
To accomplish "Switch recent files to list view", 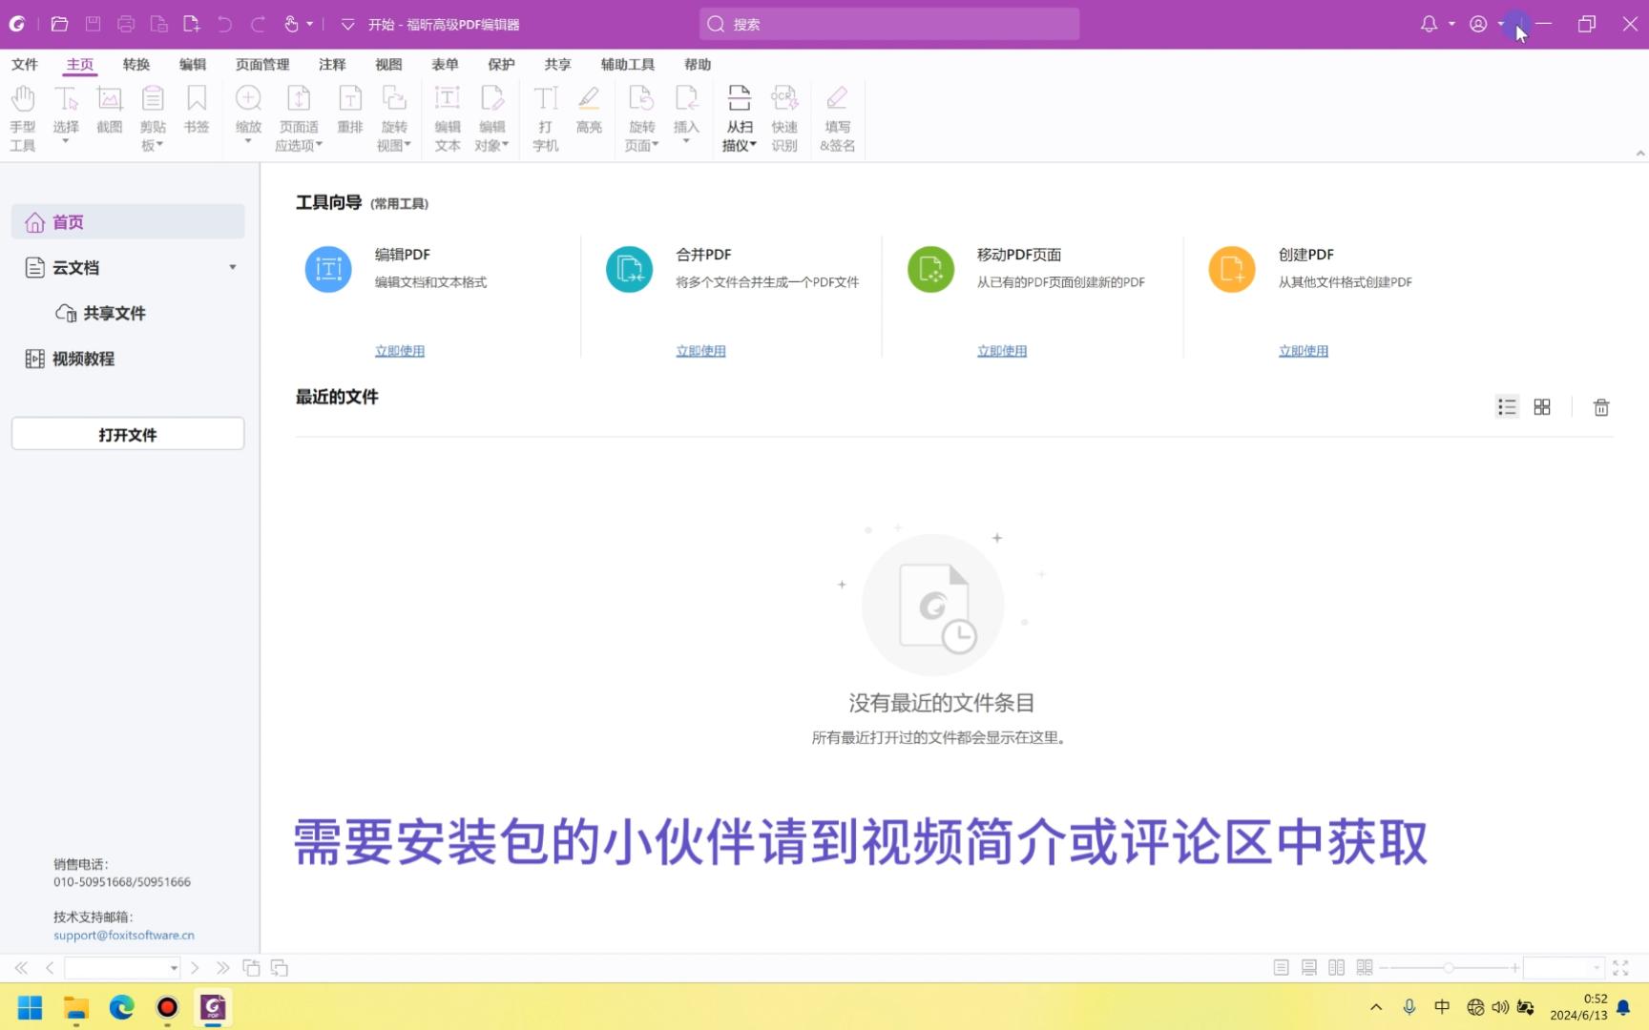I will 1507,407.
